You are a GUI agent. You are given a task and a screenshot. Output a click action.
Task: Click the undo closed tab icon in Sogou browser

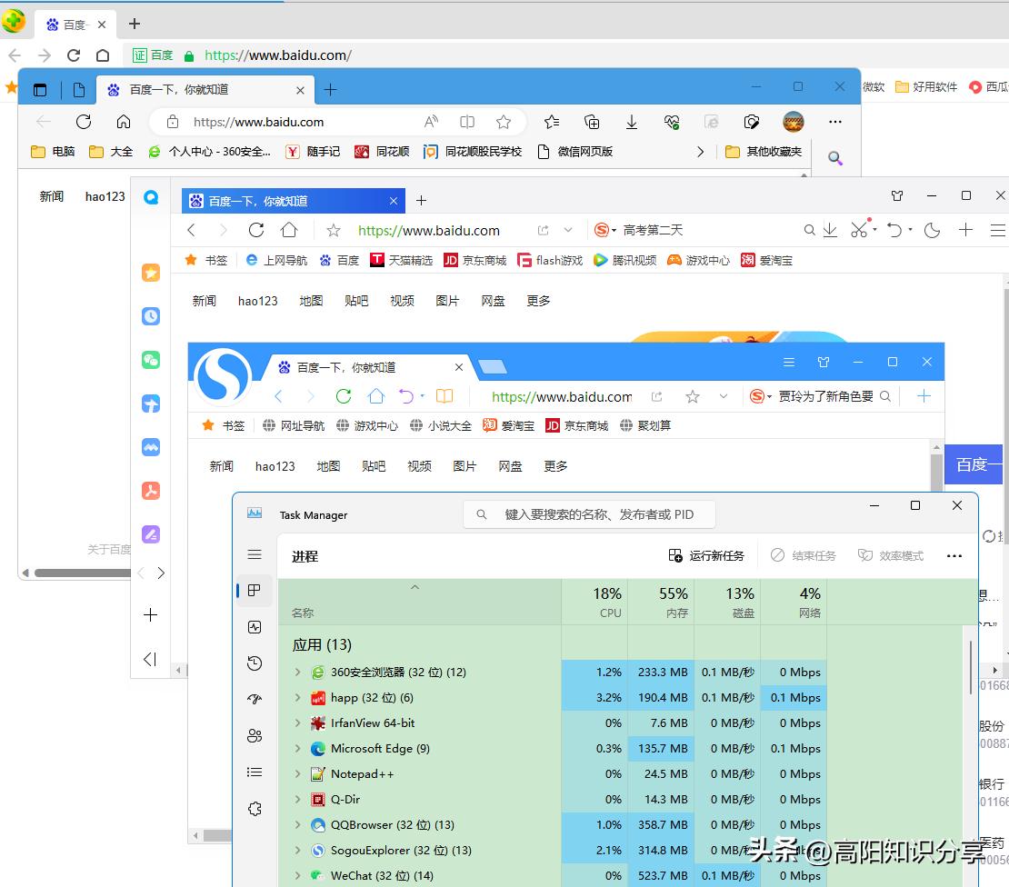tap(406, 396)
